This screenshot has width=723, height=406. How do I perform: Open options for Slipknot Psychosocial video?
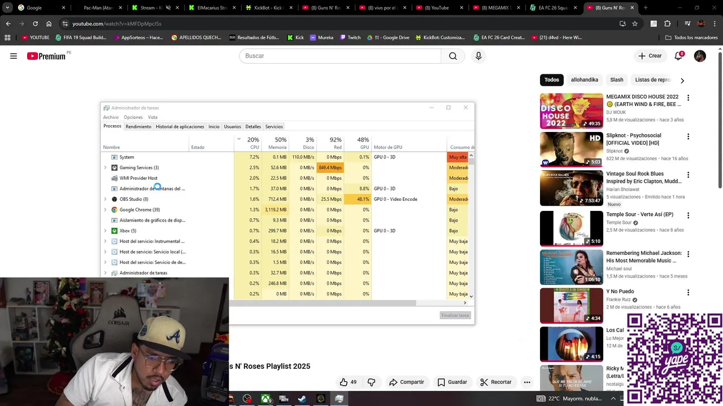[x=688, y=136]
